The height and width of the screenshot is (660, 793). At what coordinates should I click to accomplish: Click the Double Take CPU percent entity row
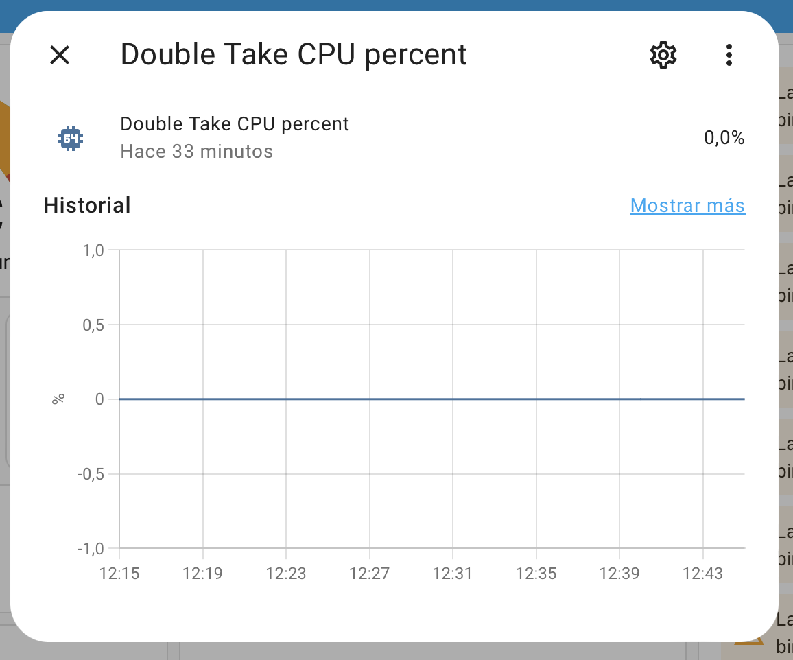(343, 137)
